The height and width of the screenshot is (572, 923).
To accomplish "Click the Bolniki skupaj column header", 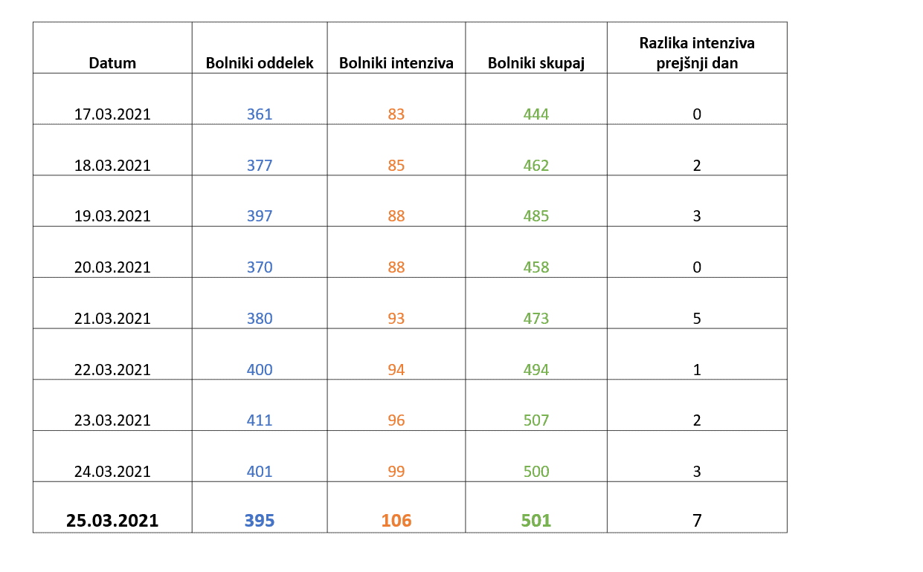I will click(536, 63).
